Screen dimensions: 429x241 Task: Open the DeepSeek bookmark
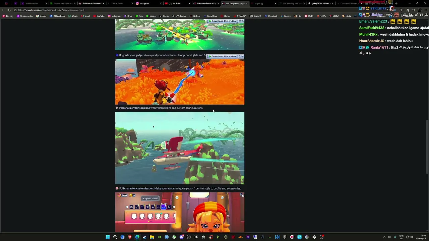[271, 16]
